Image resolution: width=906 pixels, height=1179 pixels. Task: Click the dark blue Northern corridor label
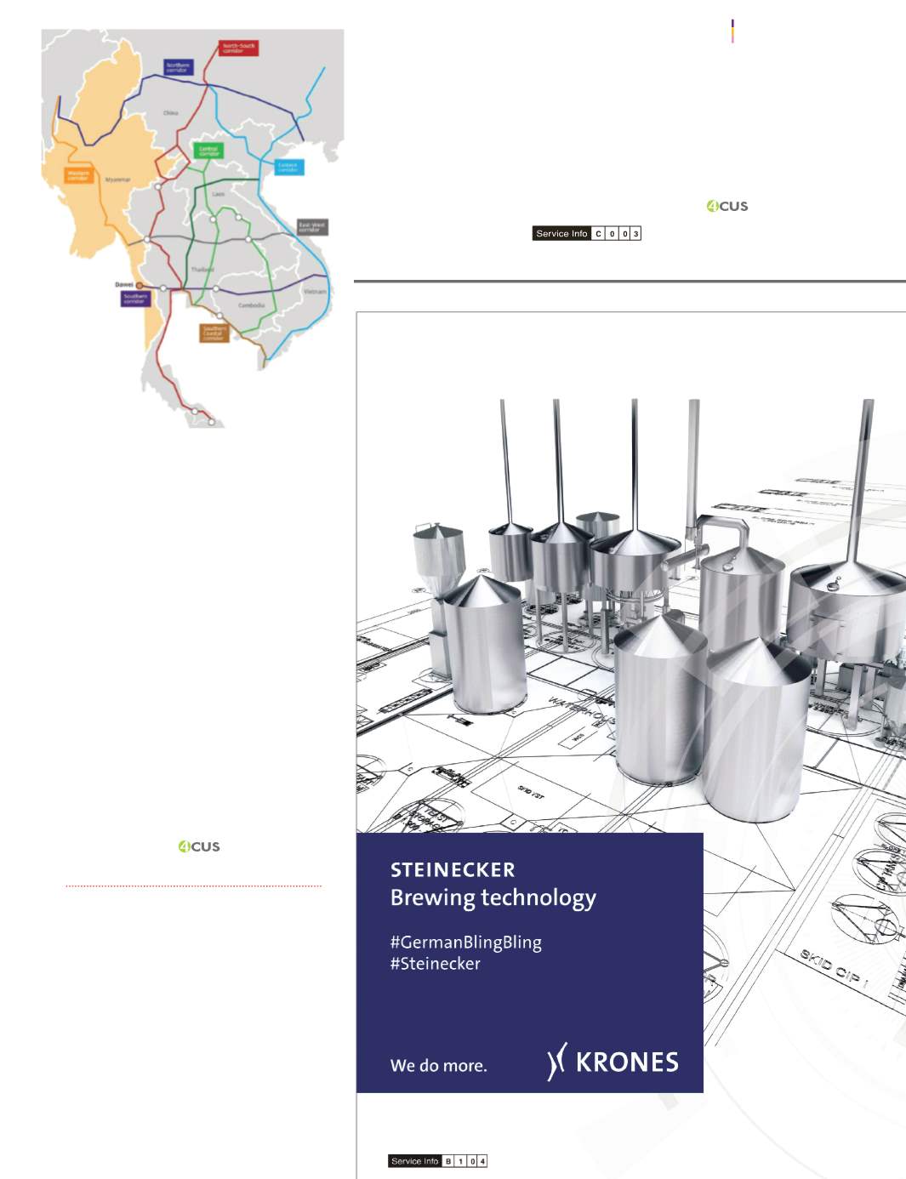tap(178, 67)
